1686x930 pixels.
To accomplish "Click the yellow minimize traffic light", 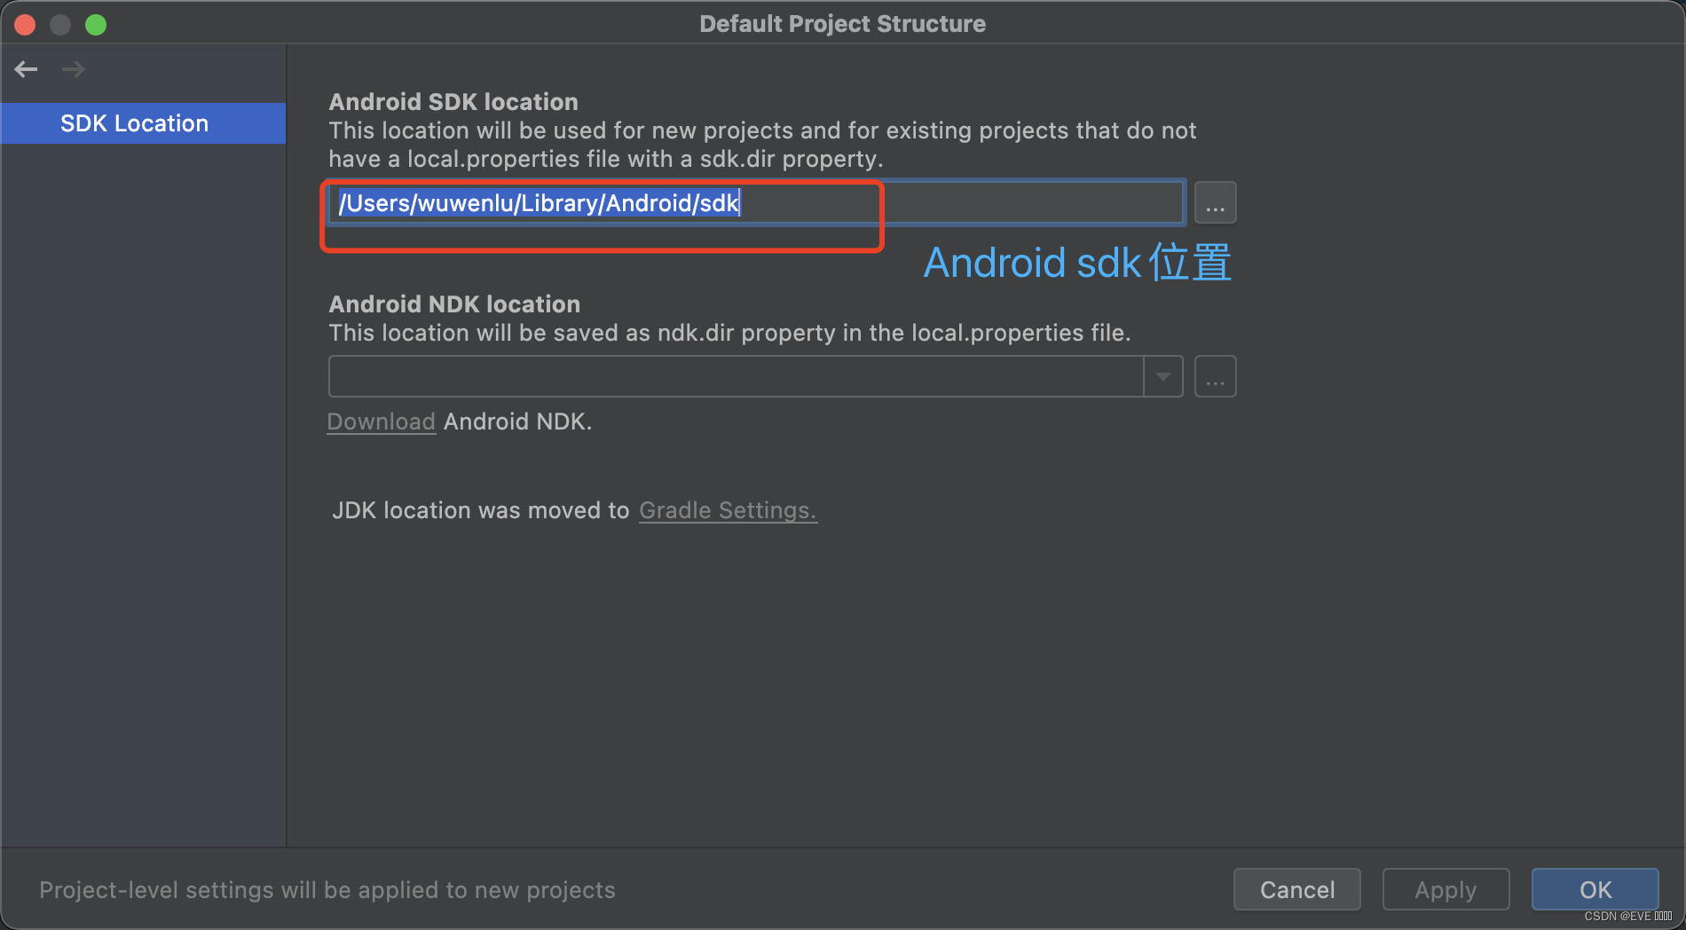I will click(60, 24).
